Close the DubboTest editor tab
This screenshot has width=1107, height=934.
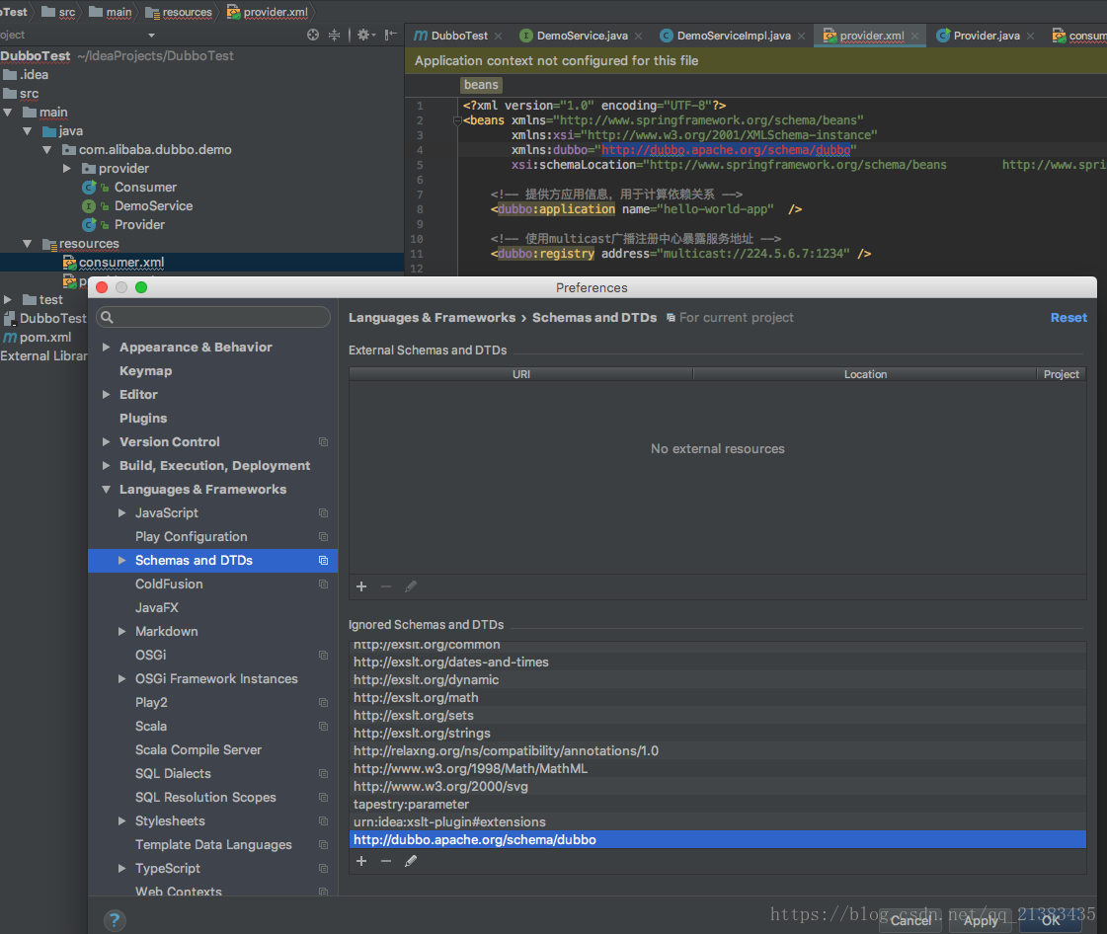pyautogui.click(x=499, y=36)
